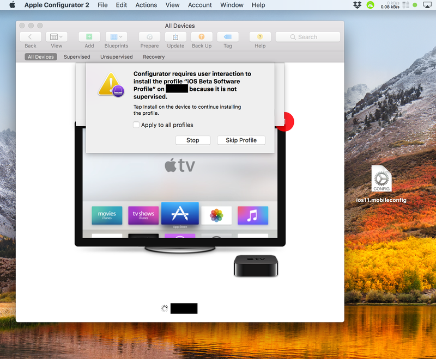Open the Window menu
Image resolution: width=436 pixels, height=359 pixels.
(x=232, y=5)
